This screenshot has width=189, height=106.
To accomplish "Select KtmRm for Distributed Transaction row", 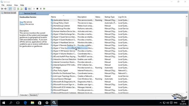I will click(x=90, y=73).
